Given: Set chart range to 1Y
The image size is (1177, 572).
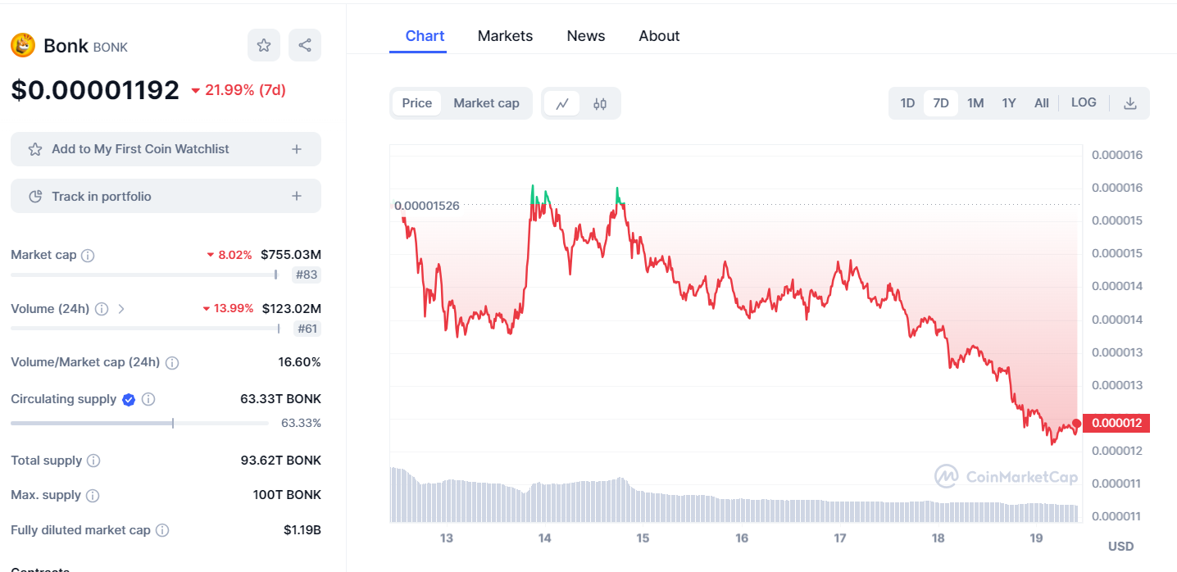Looking at the screenshot, I should (1009, 103).
